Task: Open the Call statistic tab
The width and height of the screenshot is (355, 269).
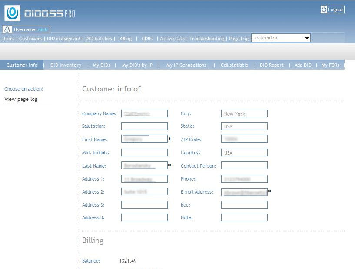Action: (234, 65)
